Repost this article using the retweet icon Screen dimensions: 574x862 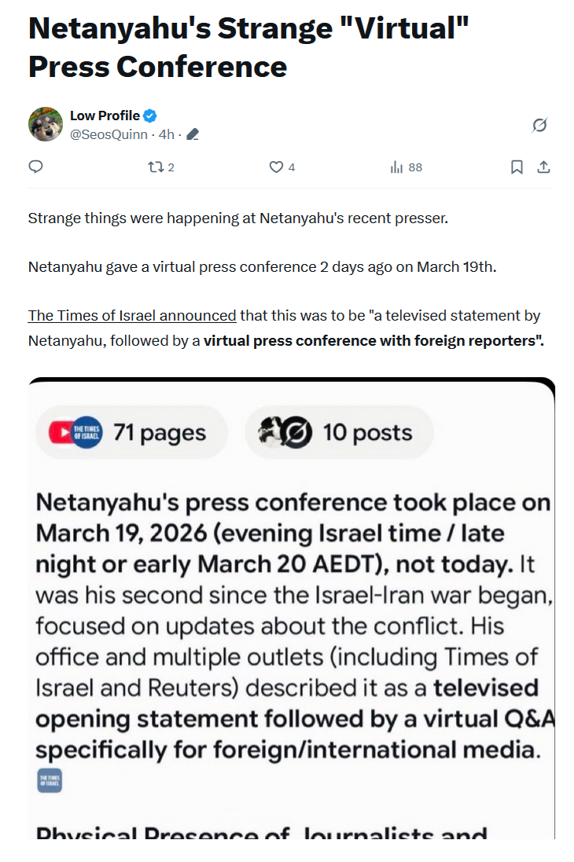pos(155,167)
